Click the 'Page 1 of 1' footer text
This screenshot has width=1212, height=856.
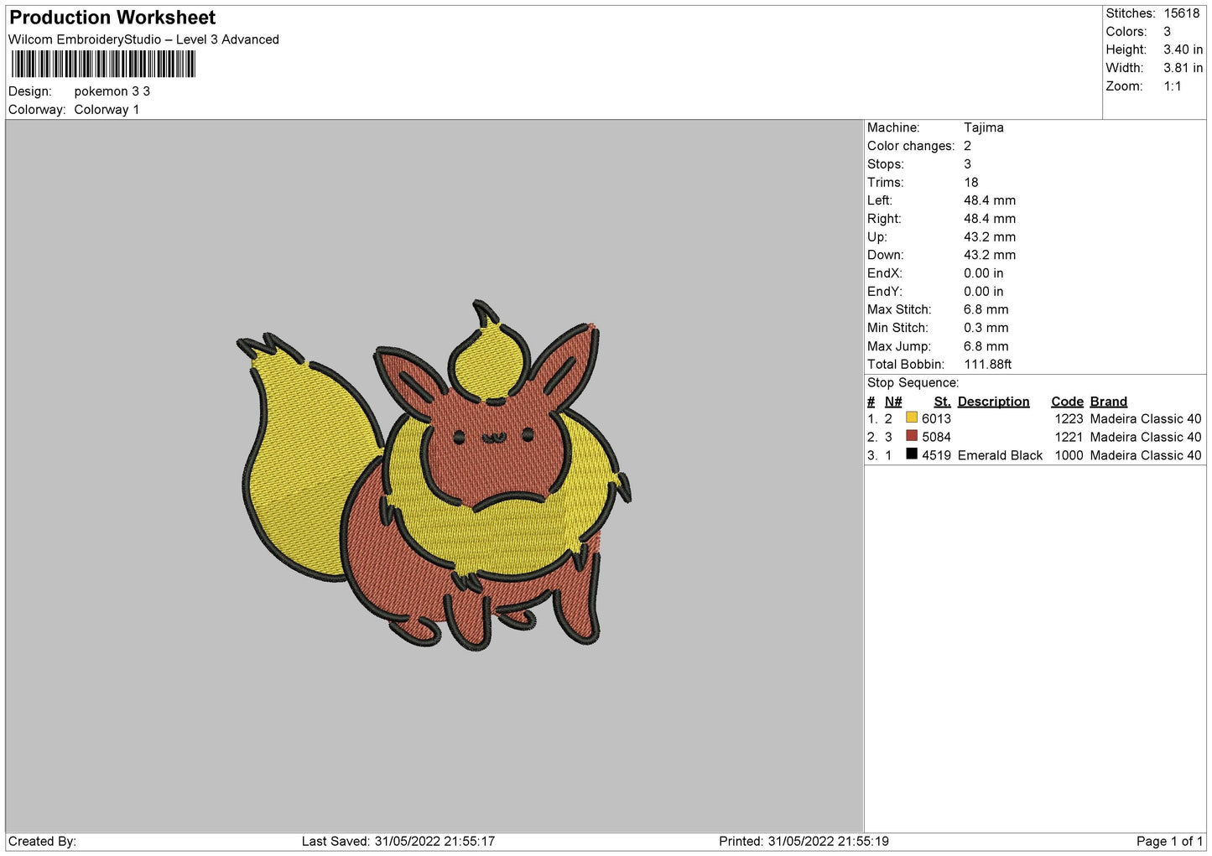[x=1169, y=841]
